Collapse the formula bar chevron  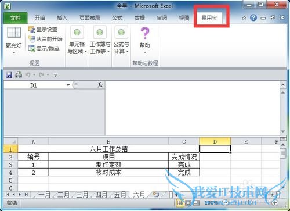tap(283, 85)
